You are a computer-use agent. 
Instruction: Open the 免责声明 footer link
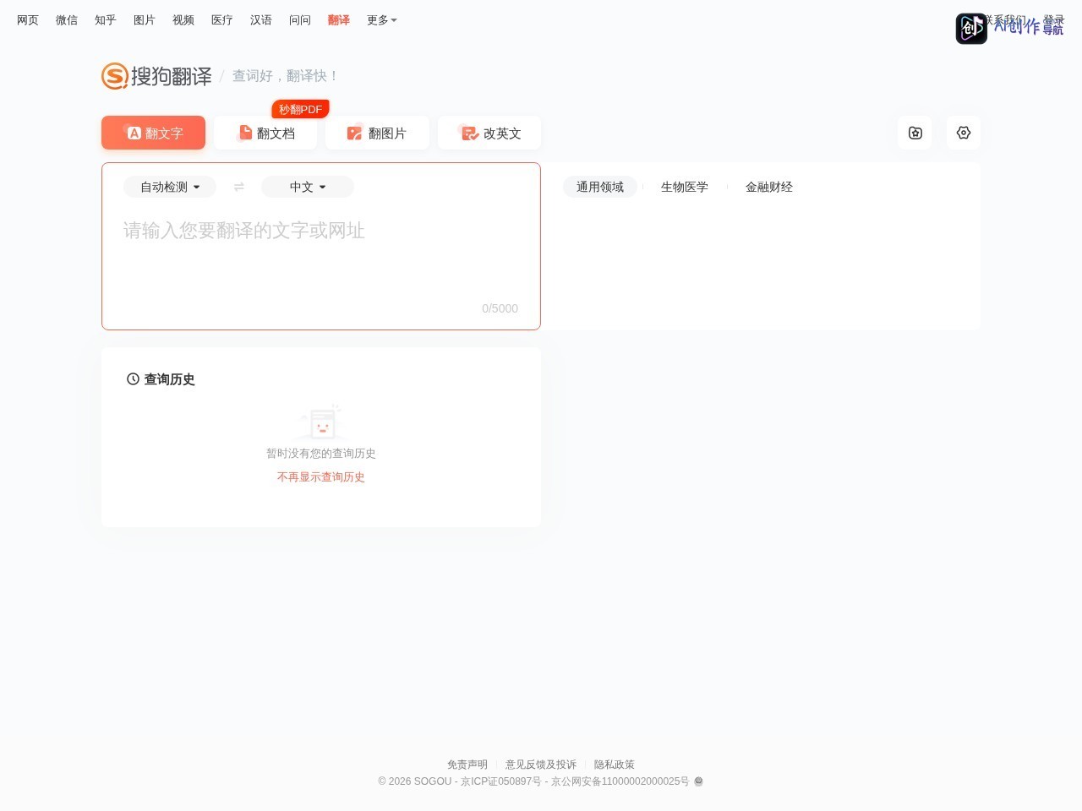[467, 765]
